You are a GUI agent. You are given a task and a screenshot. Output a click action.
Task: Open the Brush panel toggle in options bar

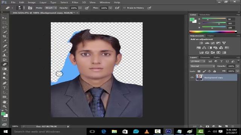pyautogui.click(x=30, y=8)
